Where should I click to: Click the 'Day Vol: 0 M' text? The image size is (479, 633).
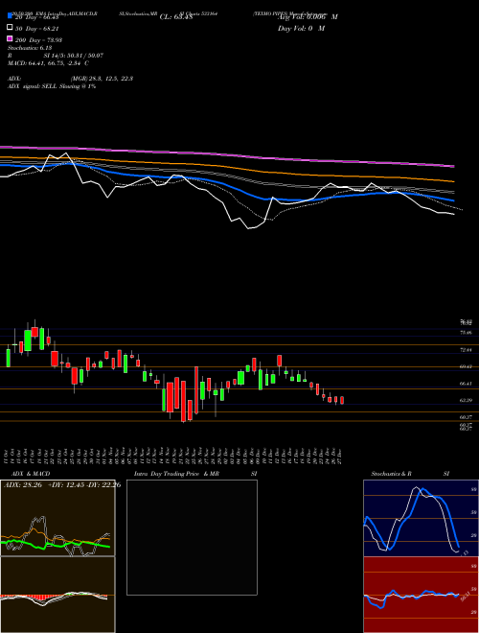pos(301,28)
